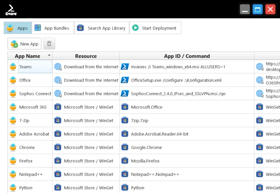Image resolution: width=280 pixels, height=193 pixels.
Task: Click PowerShell icon beside OfficeSetup.exe command
Action: click(125, 80)
